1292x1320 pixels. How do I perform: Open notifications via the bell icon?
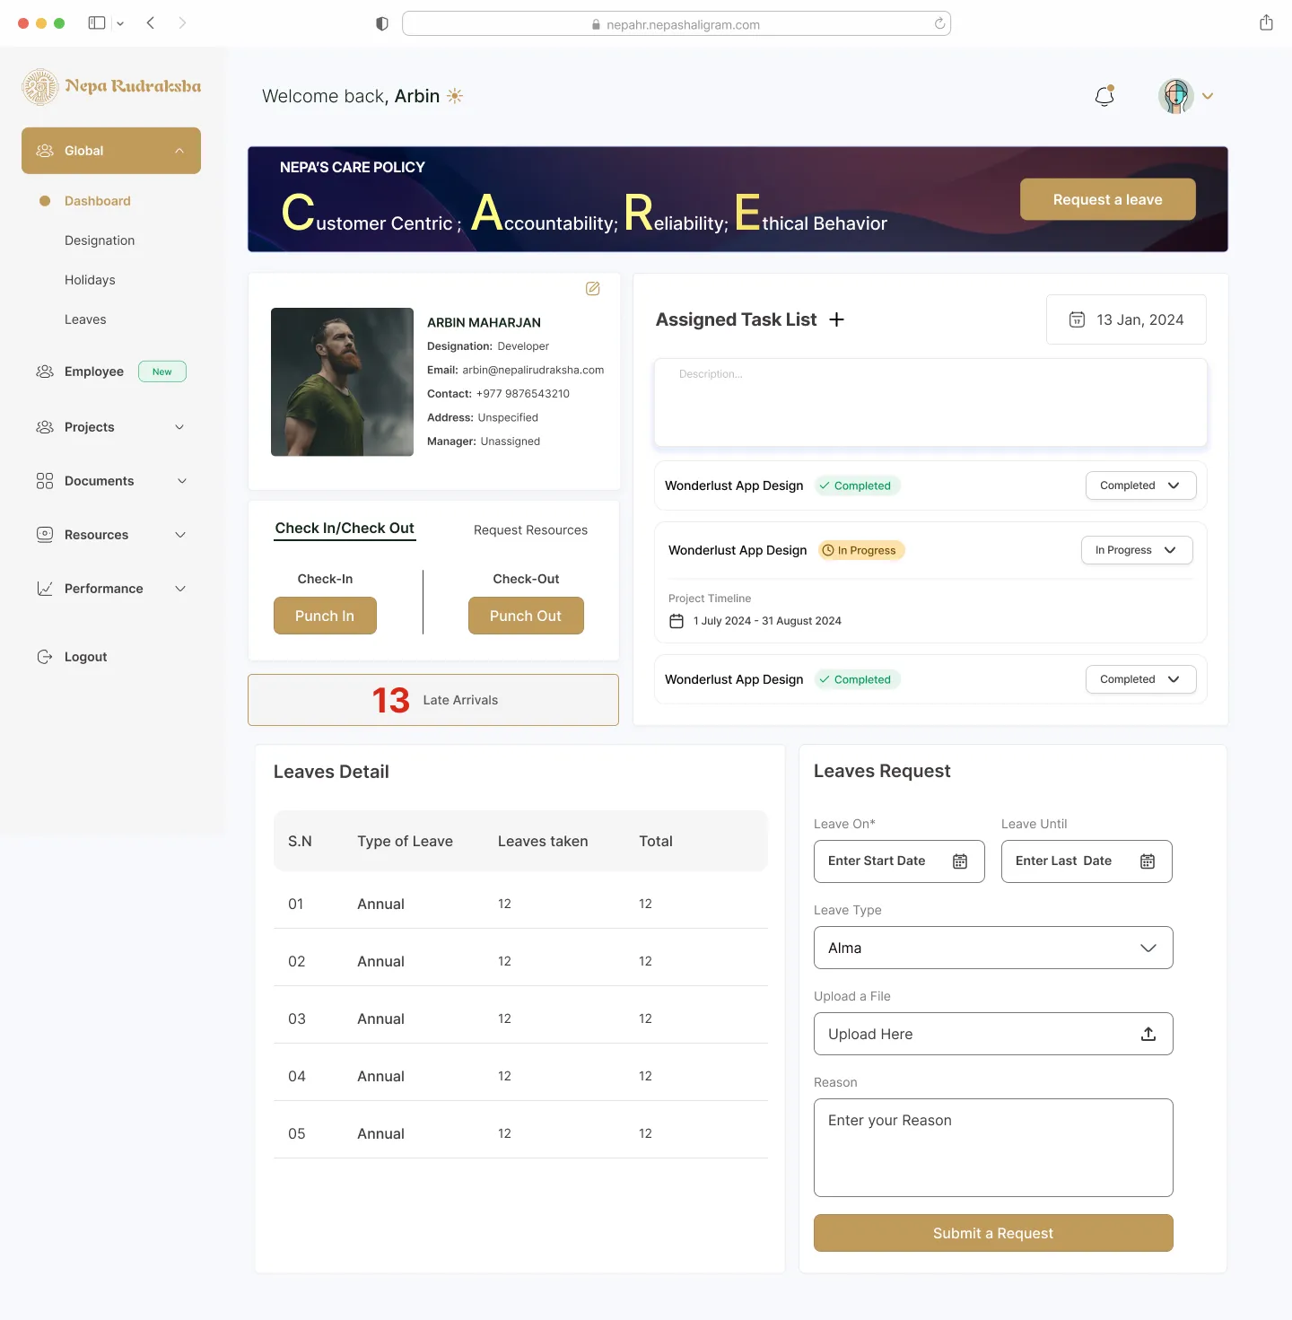[1104, 96]
